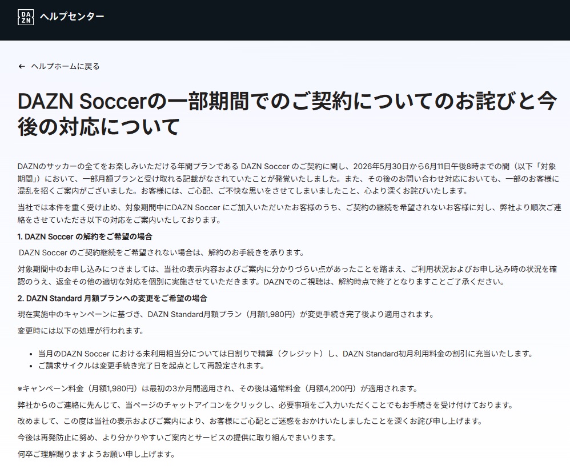Click the article title about DAZN Soccer お詫び

click(287, 114)
